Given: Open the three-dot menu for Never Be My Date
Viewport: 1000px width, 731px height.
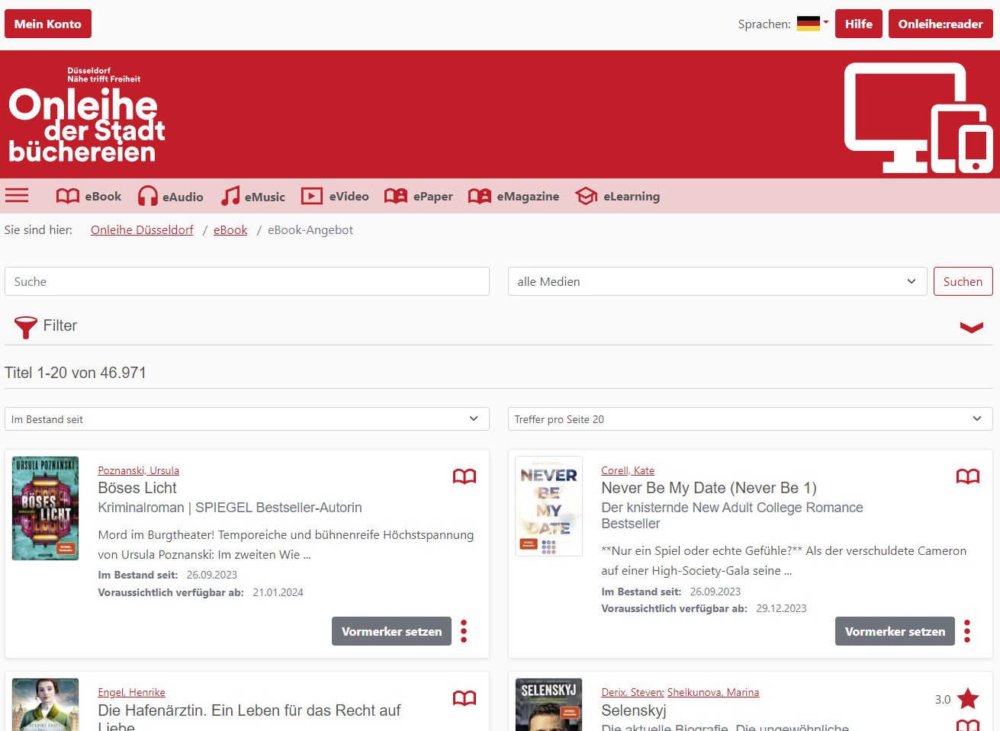Looking at the screenshot, I should pos(967,631).
